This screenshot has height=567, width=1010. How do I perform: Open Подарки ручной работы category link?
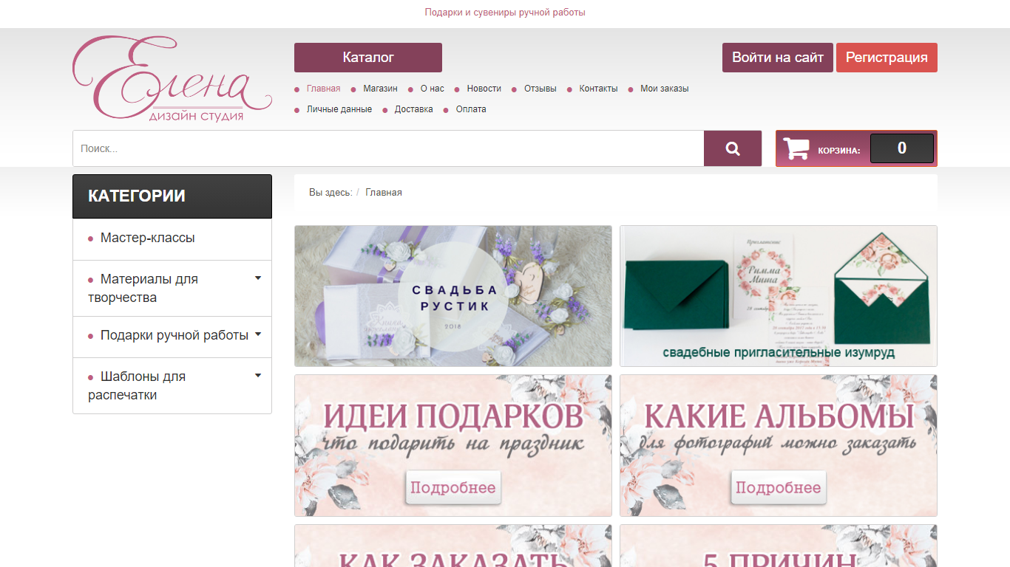174,335
